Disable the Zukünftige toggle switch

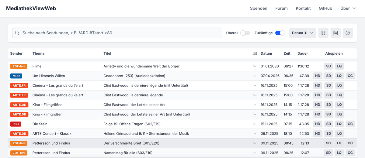[280, 33]
